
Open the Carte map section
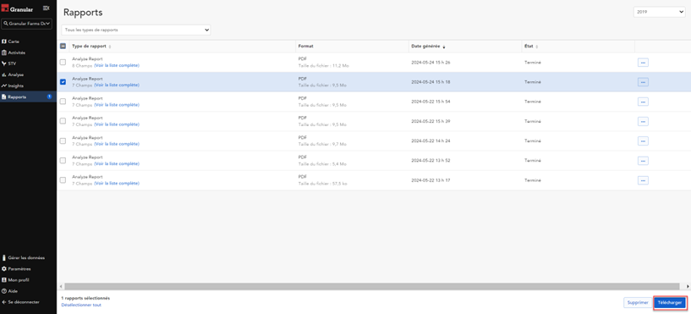(x=11, y=41)
